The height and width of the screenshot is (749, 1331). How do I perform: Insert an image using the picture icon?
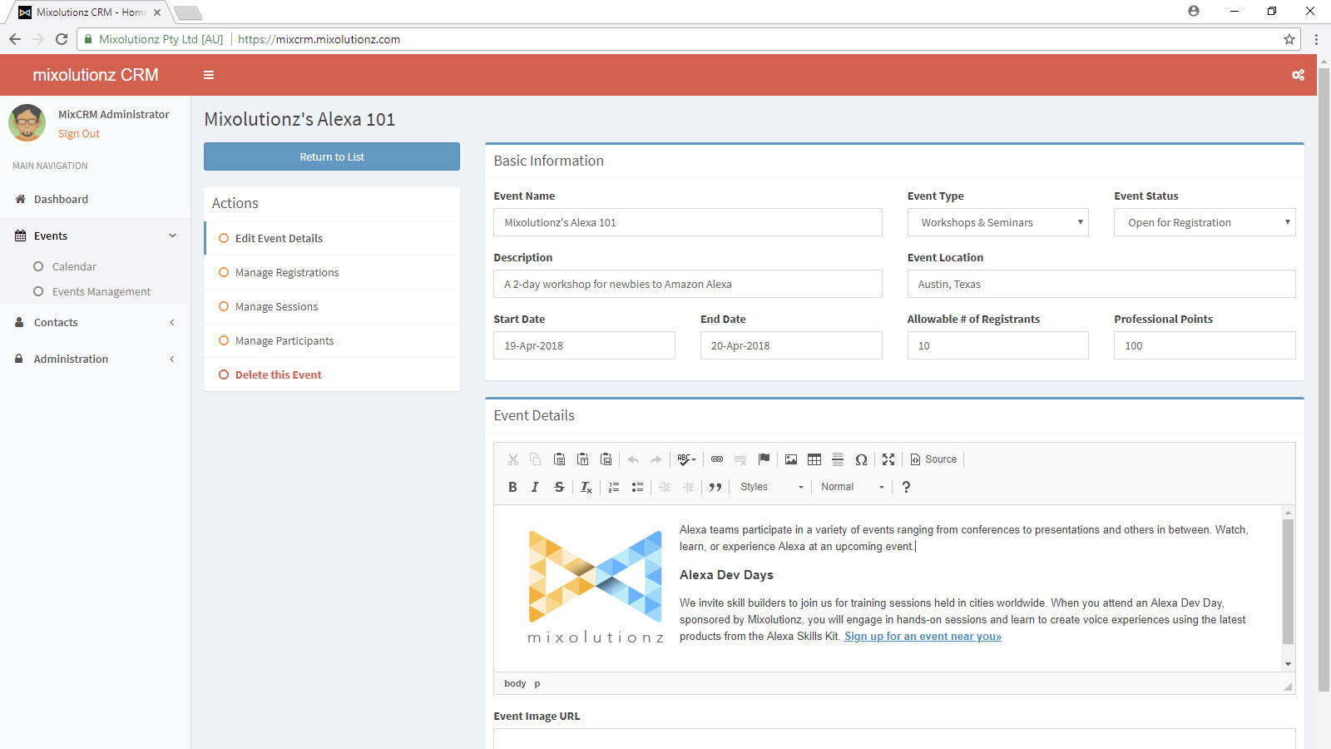click(791, 459)
